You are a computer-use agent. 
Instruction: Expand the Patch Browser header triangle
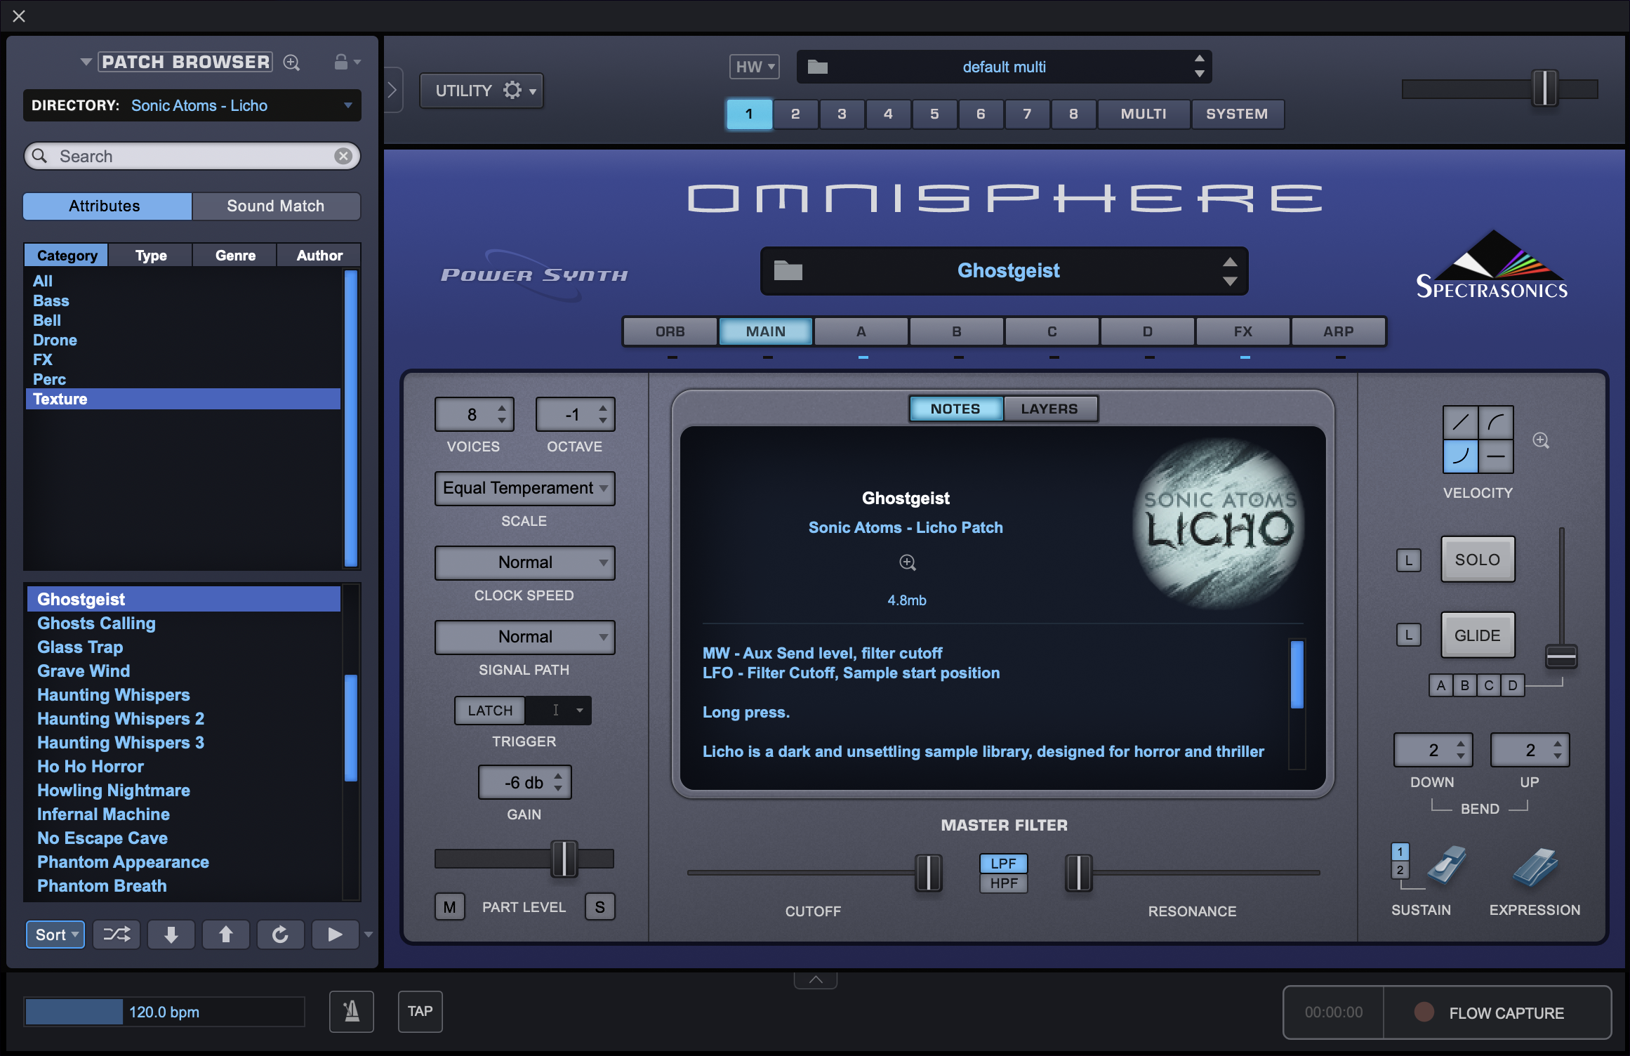point(86,62)
